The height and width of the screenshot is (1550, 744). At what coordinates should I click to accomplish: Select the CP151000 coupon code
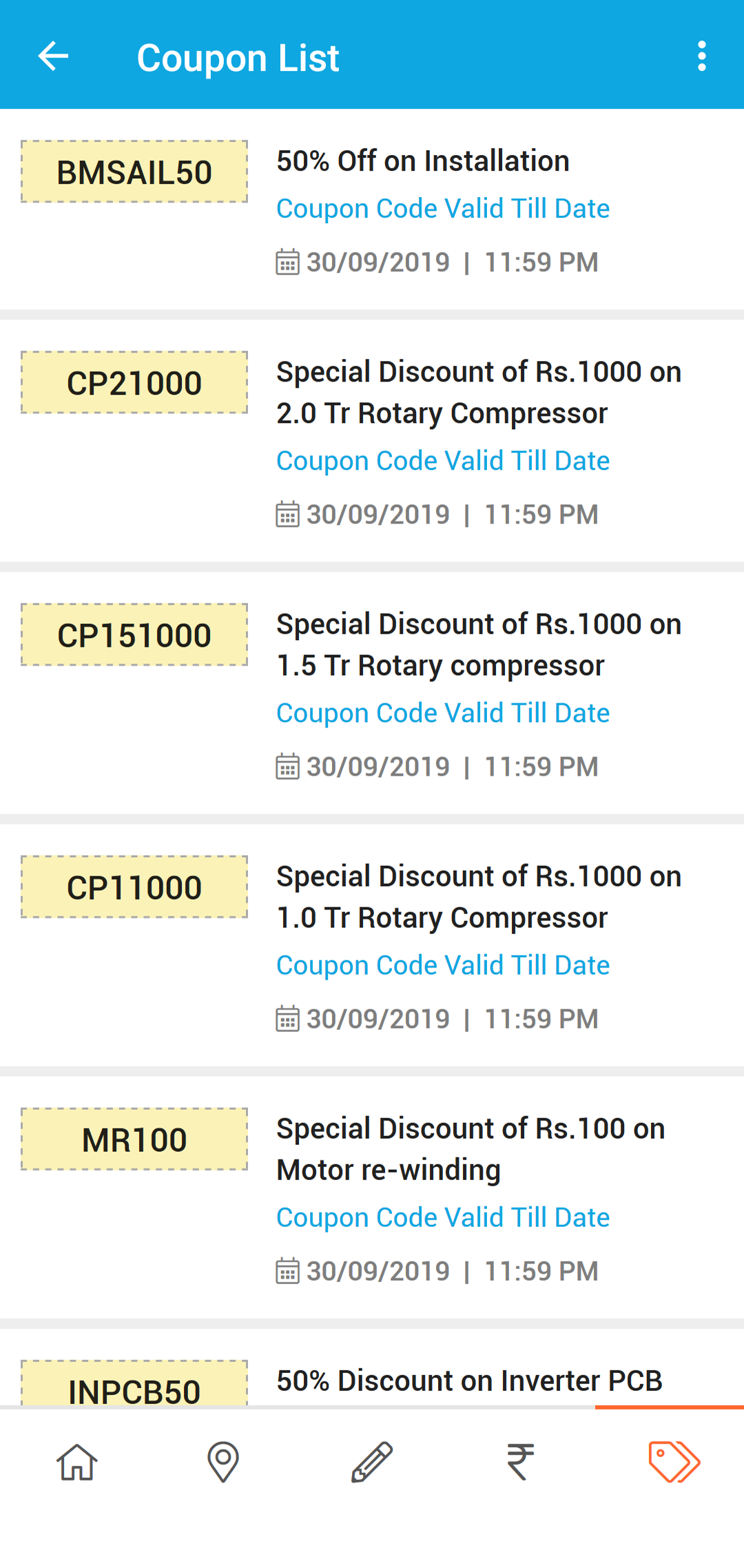coord(134,634)
